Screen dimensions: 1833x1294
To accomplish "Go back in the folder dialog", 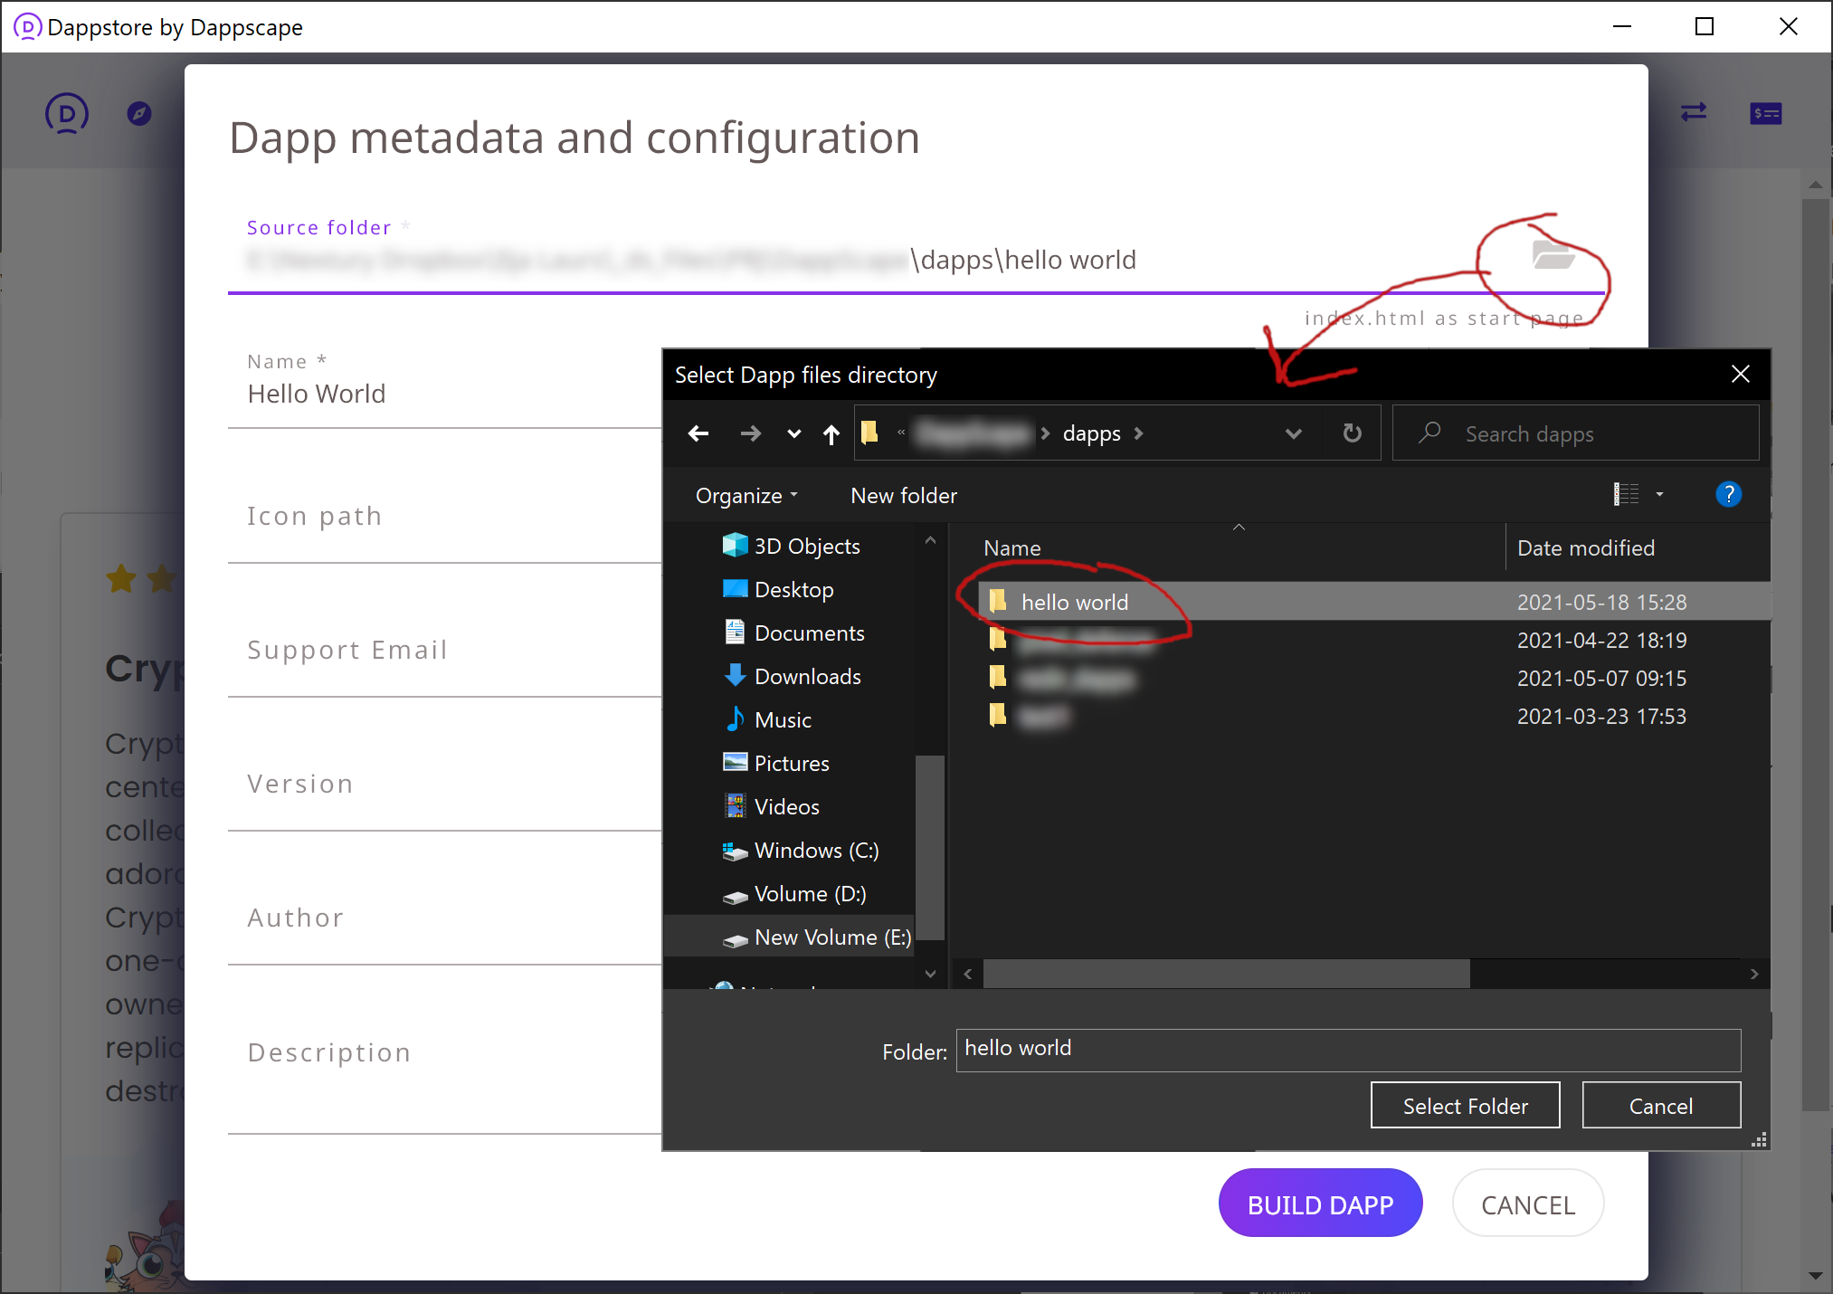I will 698,433.
